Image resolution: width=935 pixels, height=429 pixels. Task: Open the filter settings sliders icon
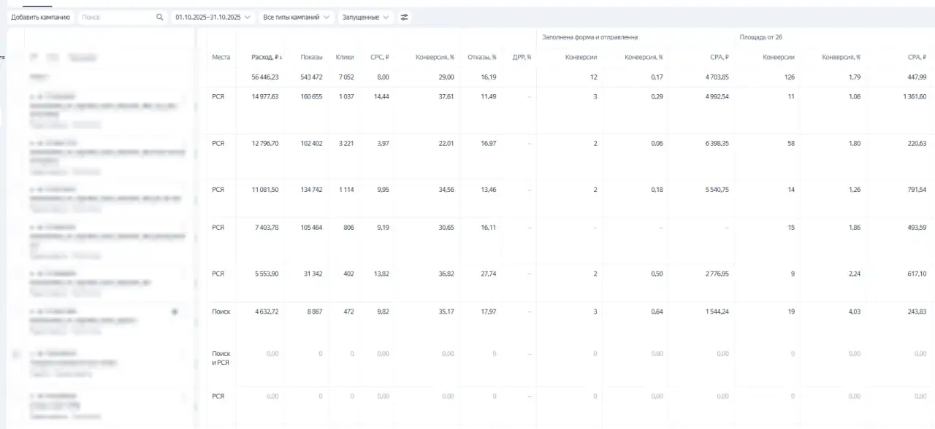405,17
